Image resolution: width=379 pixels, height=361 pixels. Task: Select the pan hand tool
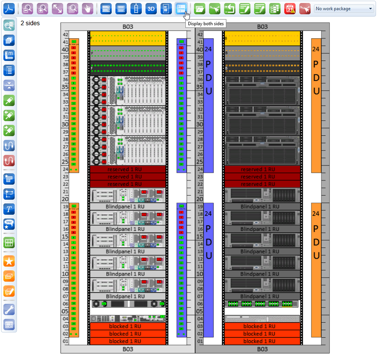pyautogui.click(x=87, y=9)
